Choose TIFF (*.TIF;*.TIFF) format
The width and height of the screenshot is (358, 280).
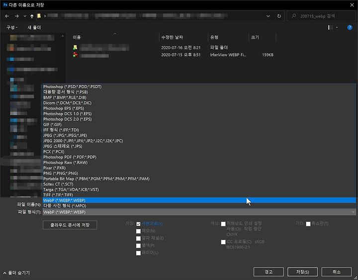(x=199, y=195)
